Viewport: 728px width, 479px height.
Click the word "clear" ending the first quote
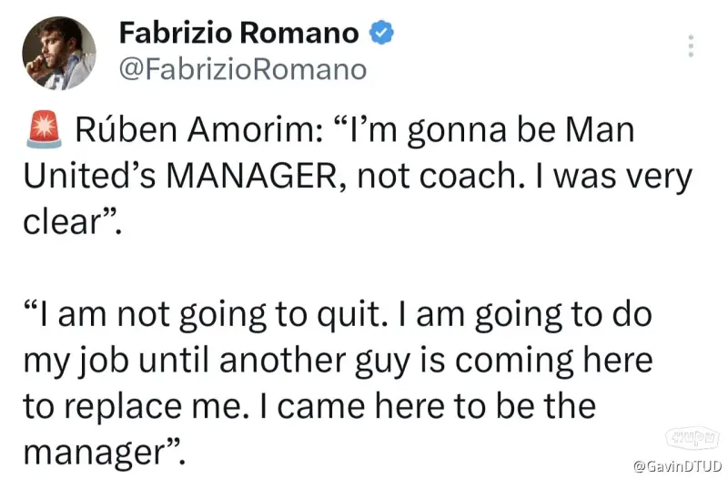pyautogui.click(x=58, y=222)
